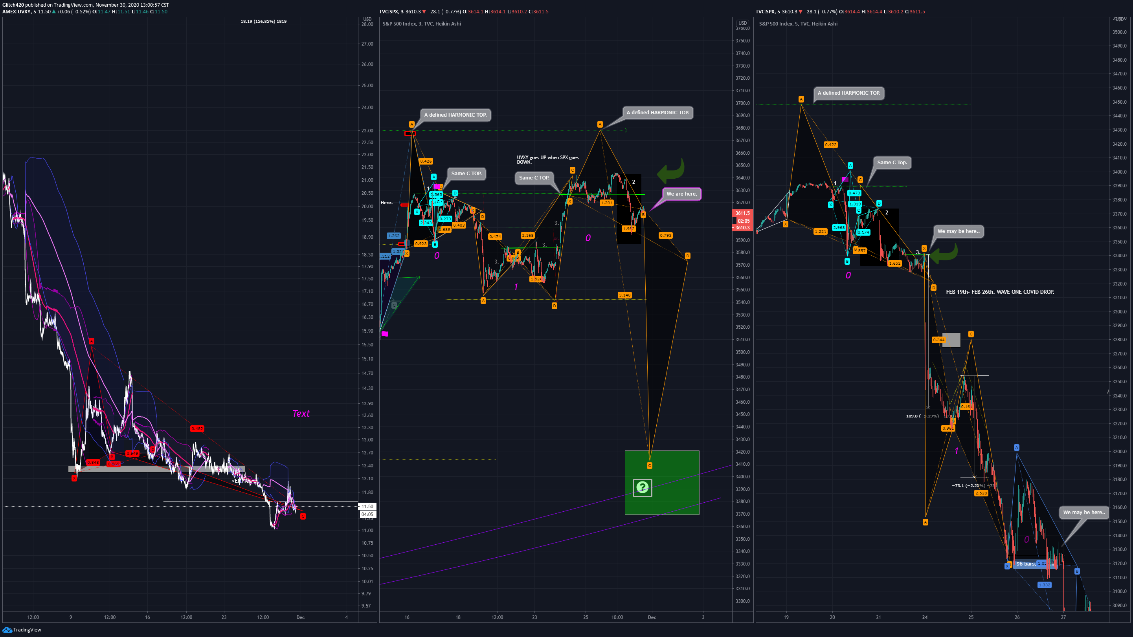Select the 'We are here,' callout
1133x637 pixels.
tap(681, 194)
